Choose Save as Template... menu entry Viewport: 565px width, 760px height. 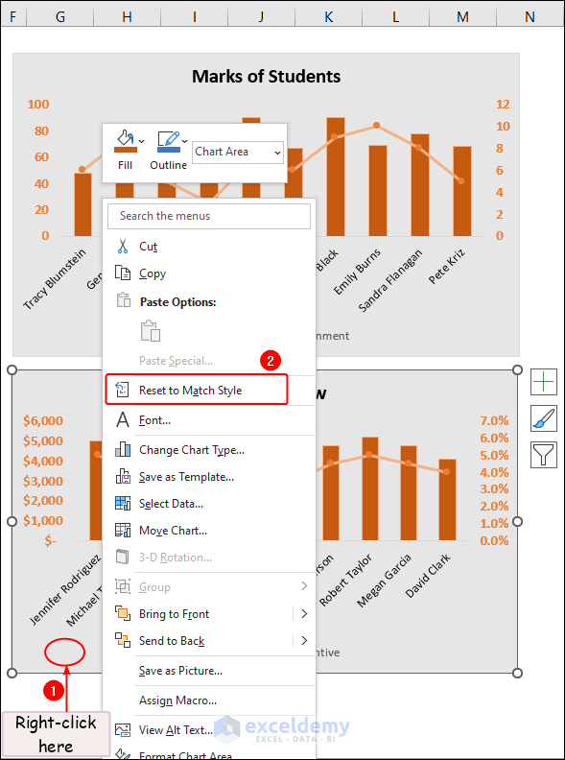(x=186, y=477)
